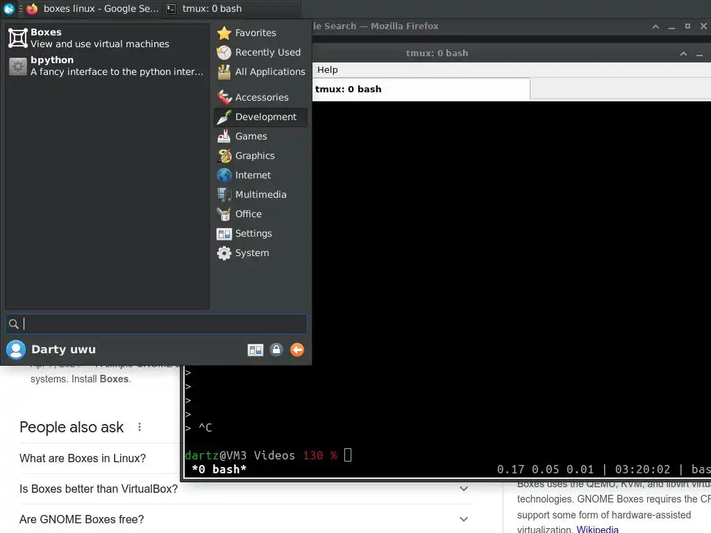Click in the menu search field
The width and height of the screenshot is (711, 533).
(x=156, y=324)
